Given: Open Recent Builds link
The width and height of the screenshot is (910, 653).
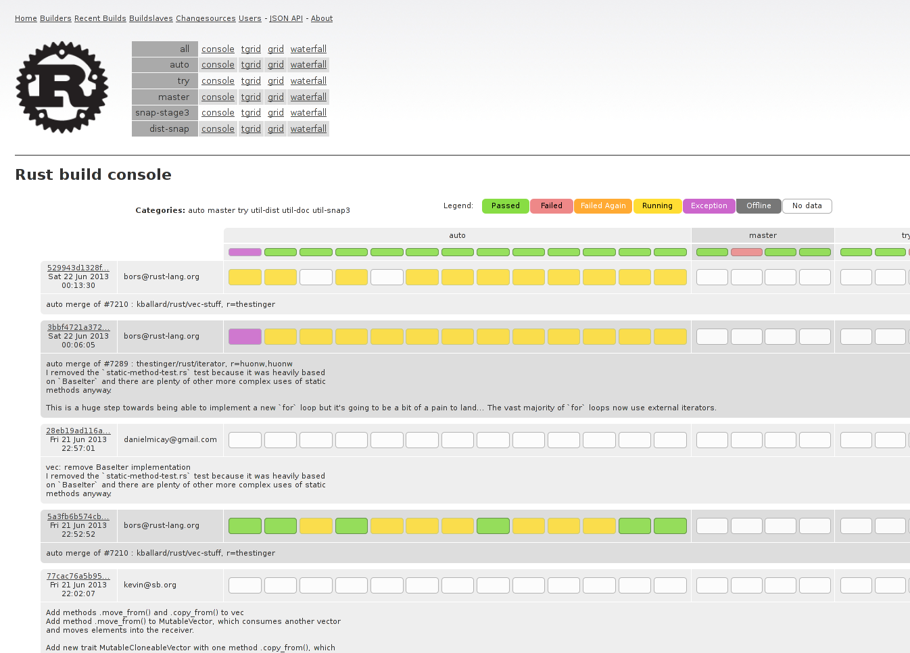Looking at the screenshot, I should [x=100, y=18].
